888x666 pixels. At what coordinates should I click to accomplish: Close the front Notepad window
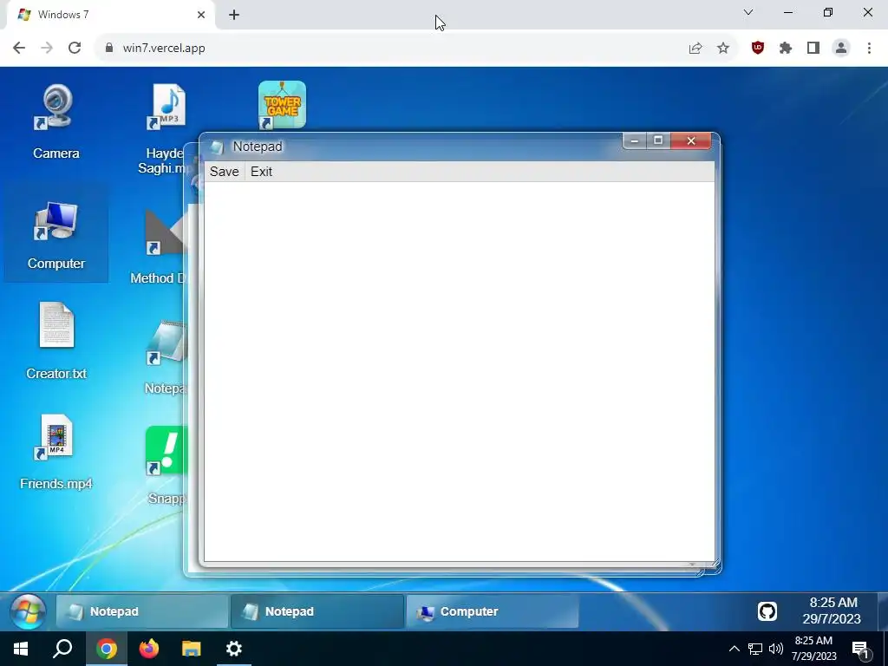click(691, 141)
